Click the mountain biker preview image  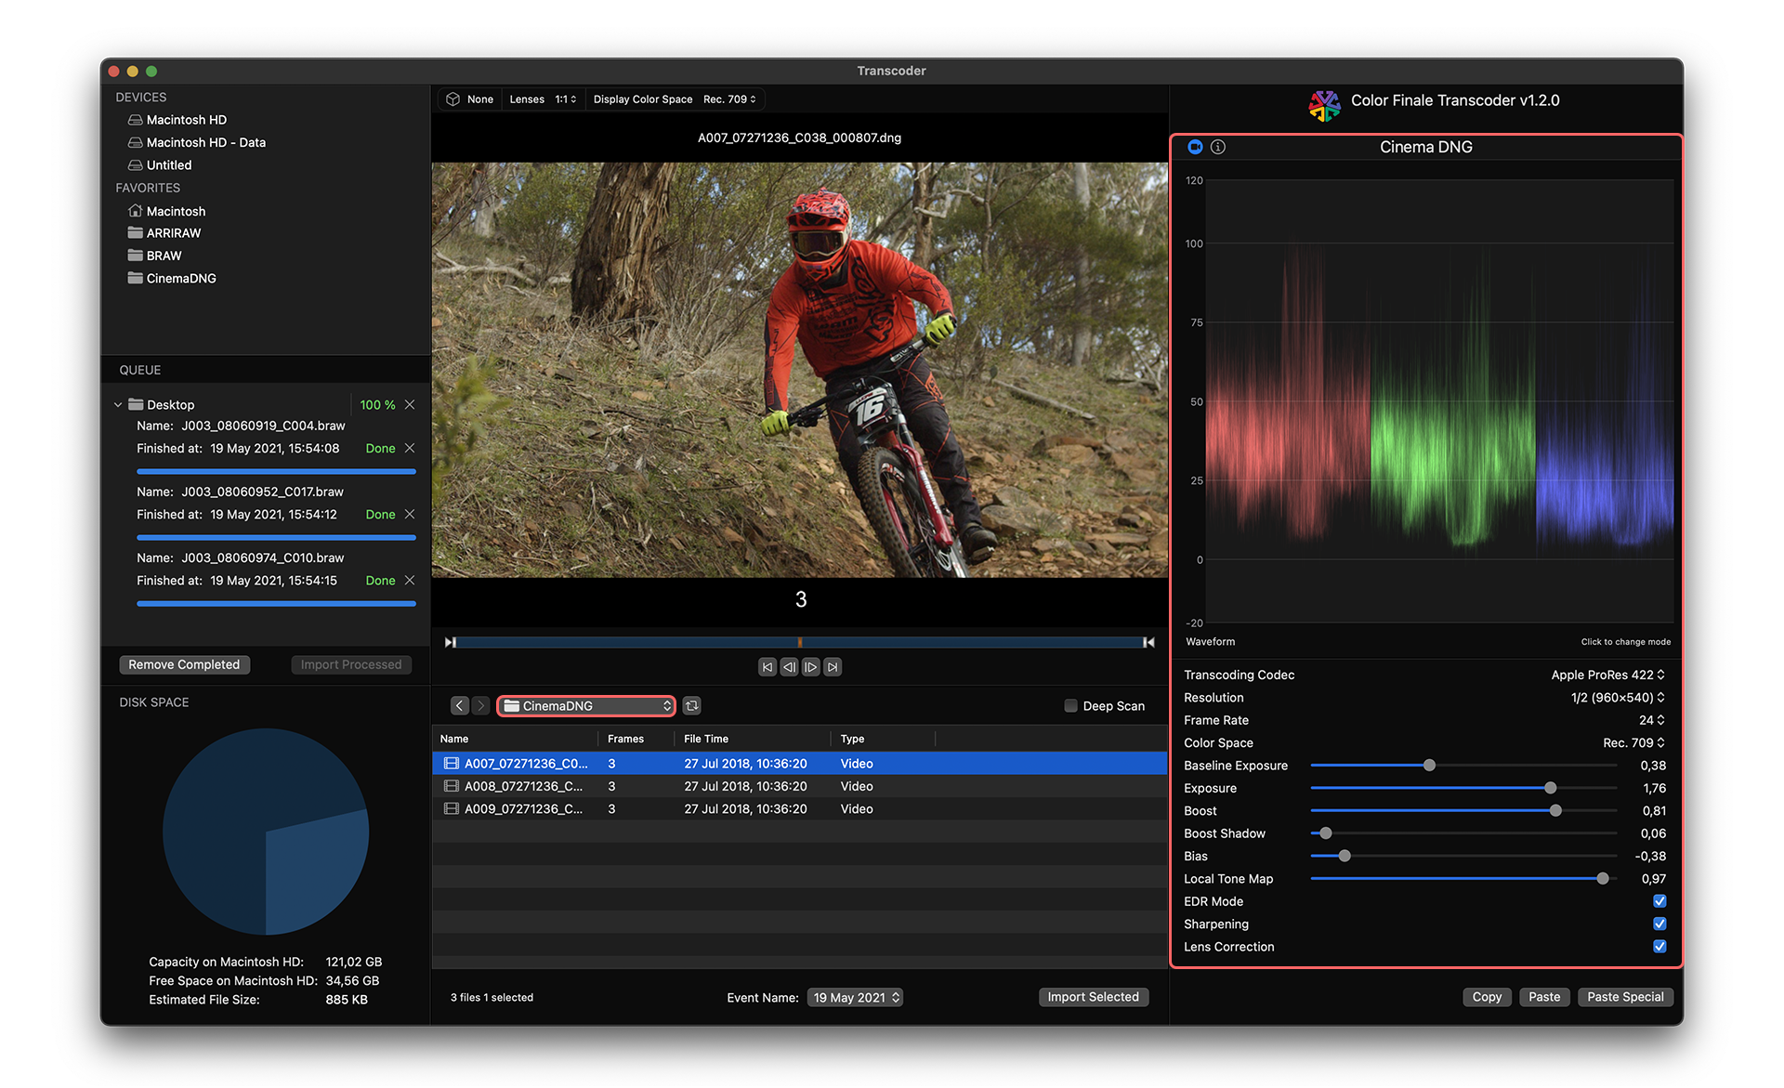(799, 371)
